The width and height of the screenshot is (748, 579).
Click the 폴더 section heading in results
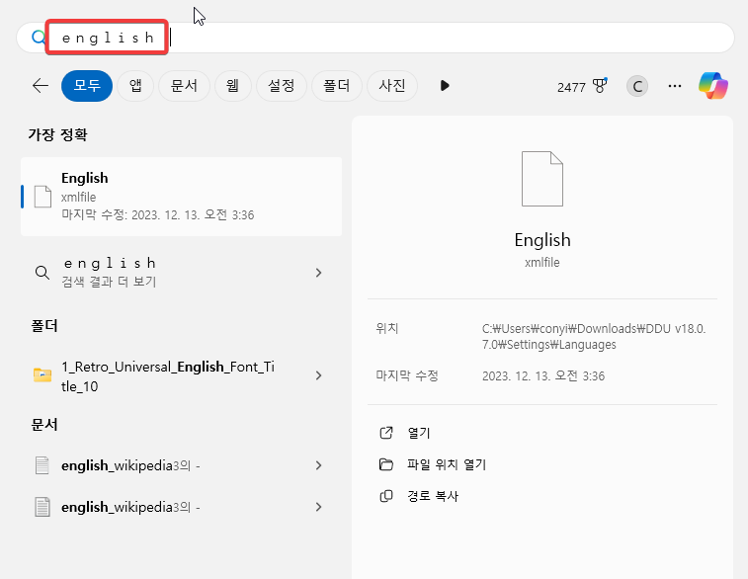point(44,326)
